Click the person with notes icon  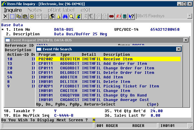coord(52,17)
